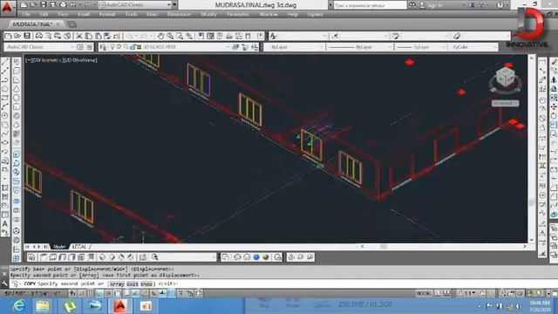
Task: Select the solid Union tool
Action: 17,201
